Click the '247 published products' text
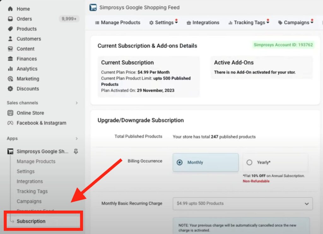 233,137
